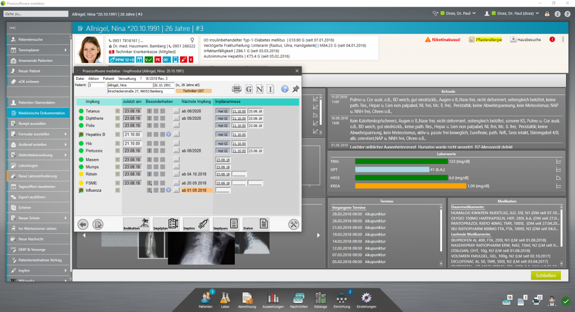Screen dimensions: 575x312
Task: Open Auswertungen chart icon in dock
Action: (x=273, y=298)
